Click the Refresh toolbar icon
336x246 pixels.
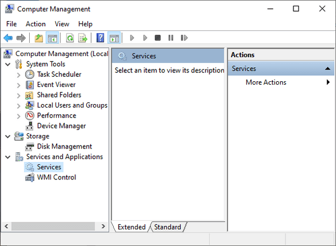point(70,38)
